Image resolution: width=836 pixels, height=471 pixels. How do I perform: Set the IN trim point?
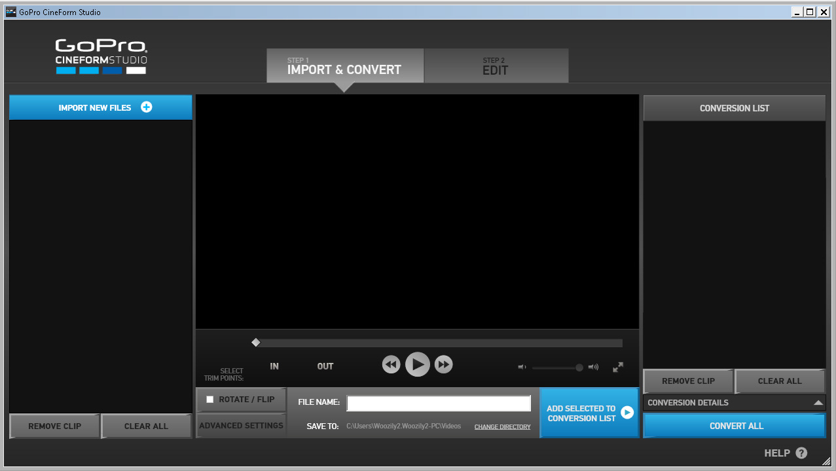(x=274, y=366)
